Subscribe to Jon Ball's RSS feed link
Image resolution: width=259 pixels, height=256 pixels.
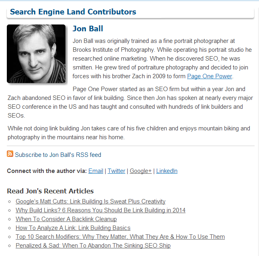tap(58, 155)
